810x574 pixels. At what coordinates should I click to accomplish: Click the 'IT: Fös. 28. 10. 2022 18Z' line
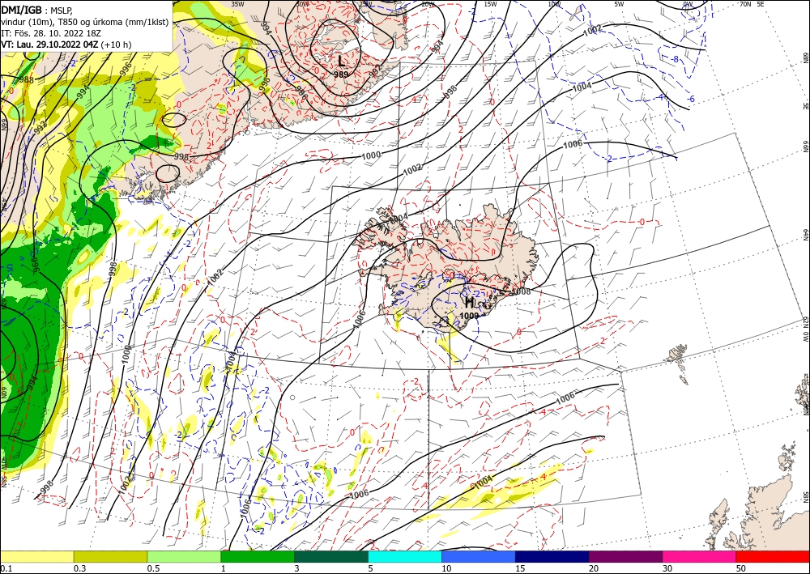click(50, 32)
